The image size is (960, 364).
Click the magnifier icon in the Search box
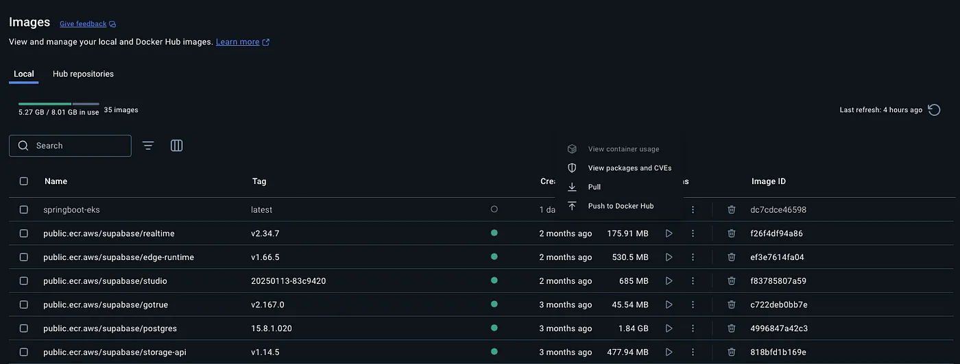tap(23, 146)
